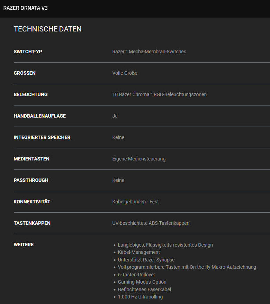Click the Tastenkappen label

pyautogui.click(x=32, y=223)
